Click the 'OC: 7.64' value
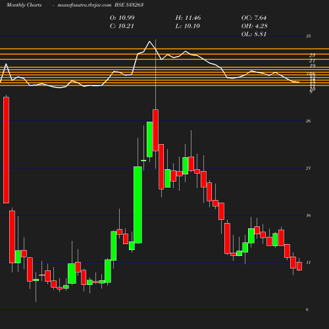Viewport: 329px width, 329px height. tap(254, 18)
